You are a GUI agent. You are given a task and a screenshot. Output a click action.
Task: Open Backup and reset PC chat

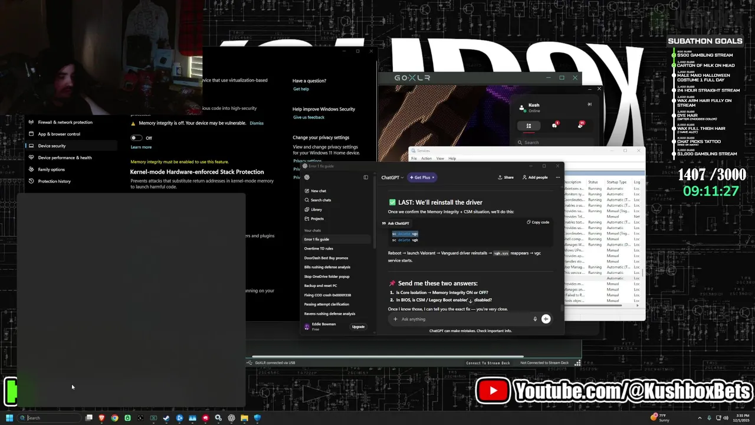(320, 286)
